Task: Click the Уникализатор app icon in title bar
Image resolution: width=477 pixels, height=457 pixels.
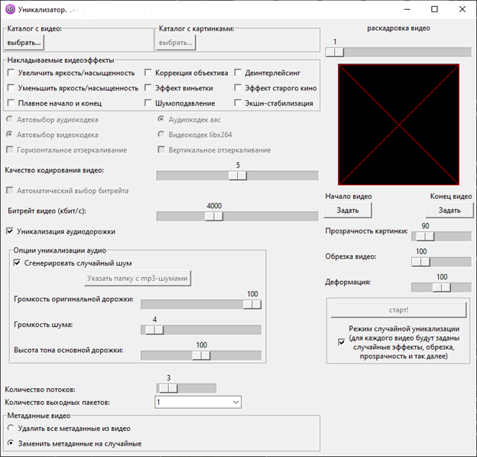Action: coord(11,10)
